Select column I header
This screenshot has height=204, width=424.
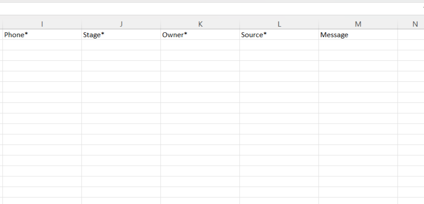(x=42, y=25)
